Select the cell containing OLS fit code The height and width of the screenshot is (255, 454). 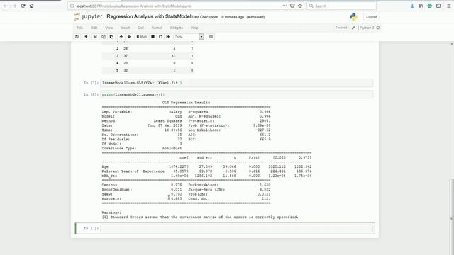tap(236, 83)
